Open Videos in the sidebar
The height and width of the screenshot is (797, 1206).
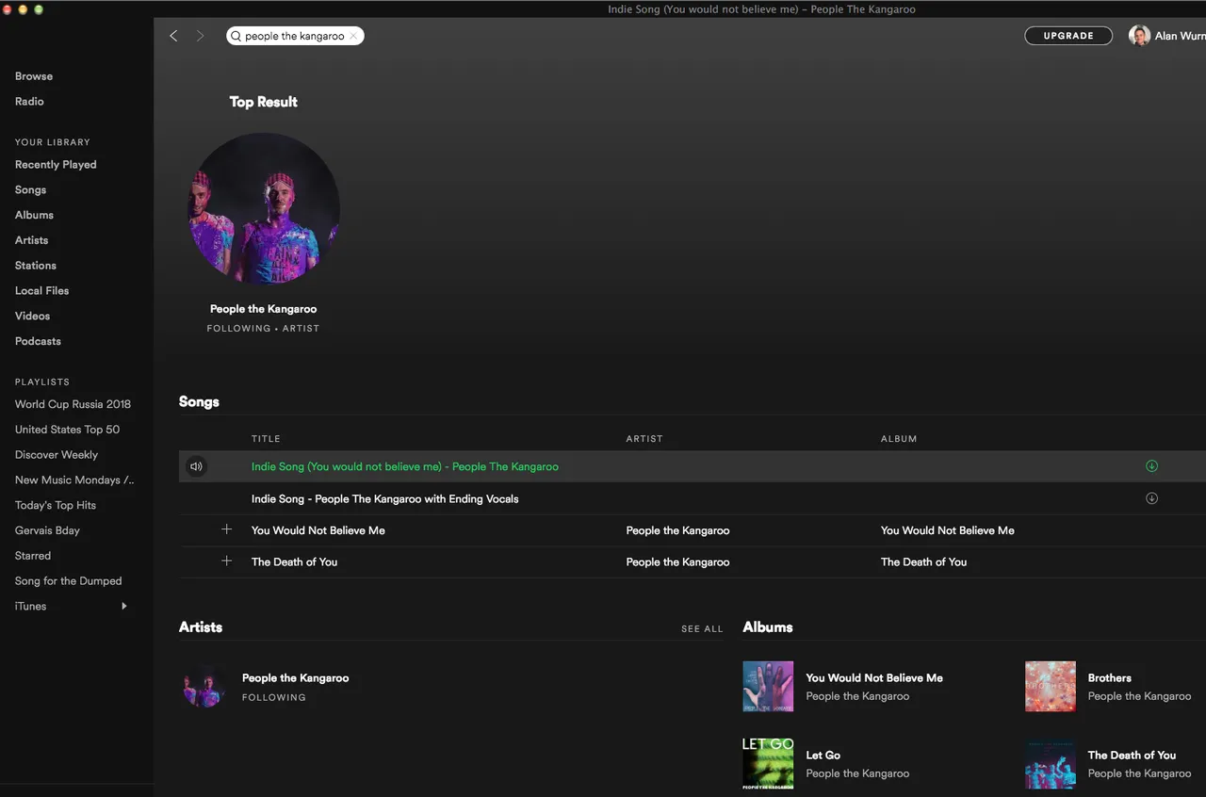point(32,317)
